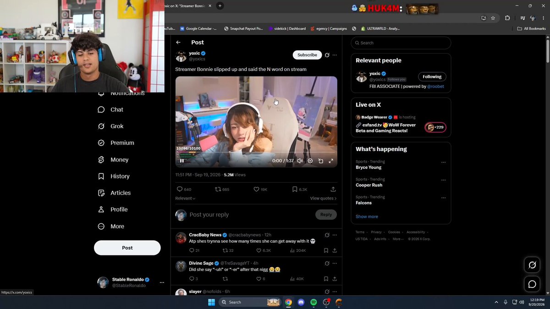
Task: Like the CracBaby News reply
Action: click(264, 250)
